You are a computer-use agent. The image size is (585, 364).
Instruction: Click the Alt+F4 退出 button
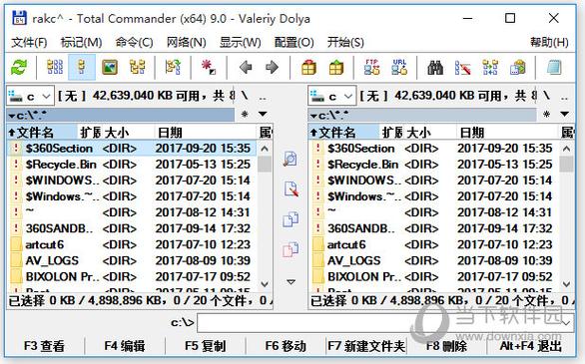(530, 346)
